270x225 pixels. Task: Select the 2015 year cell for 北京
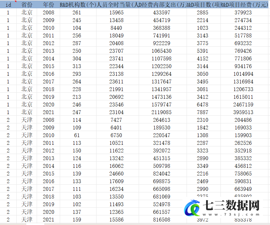[x=48, y=66]
